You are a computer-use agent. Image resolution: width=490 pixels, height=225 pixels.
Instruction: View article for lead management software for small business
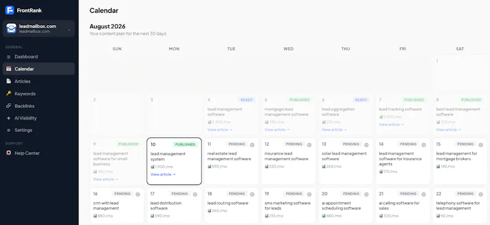tap(105, 179)
